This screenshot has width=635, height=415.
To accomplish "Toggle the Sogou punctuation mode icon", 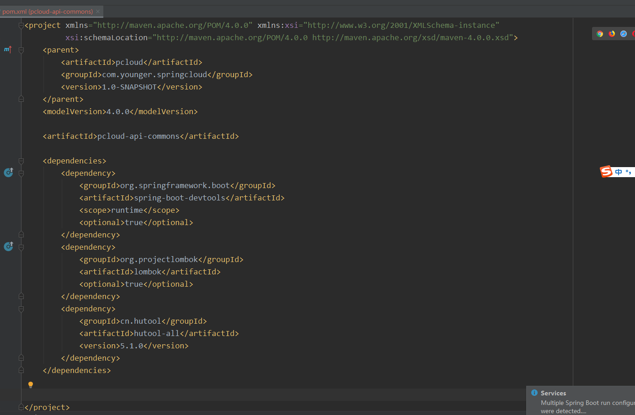I will [x=629, y=172].
